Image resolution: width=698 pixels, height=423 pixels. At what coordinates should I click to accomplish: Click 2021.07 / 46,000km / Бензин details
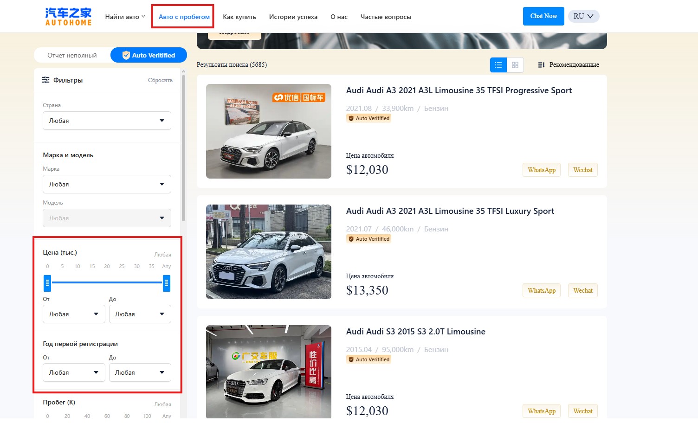[397, 229]
